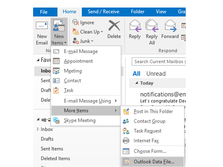Viewport: 223px width, 167px height.
Task: Expand the E-mail Message Using submenu
Action: pos(86,101)
